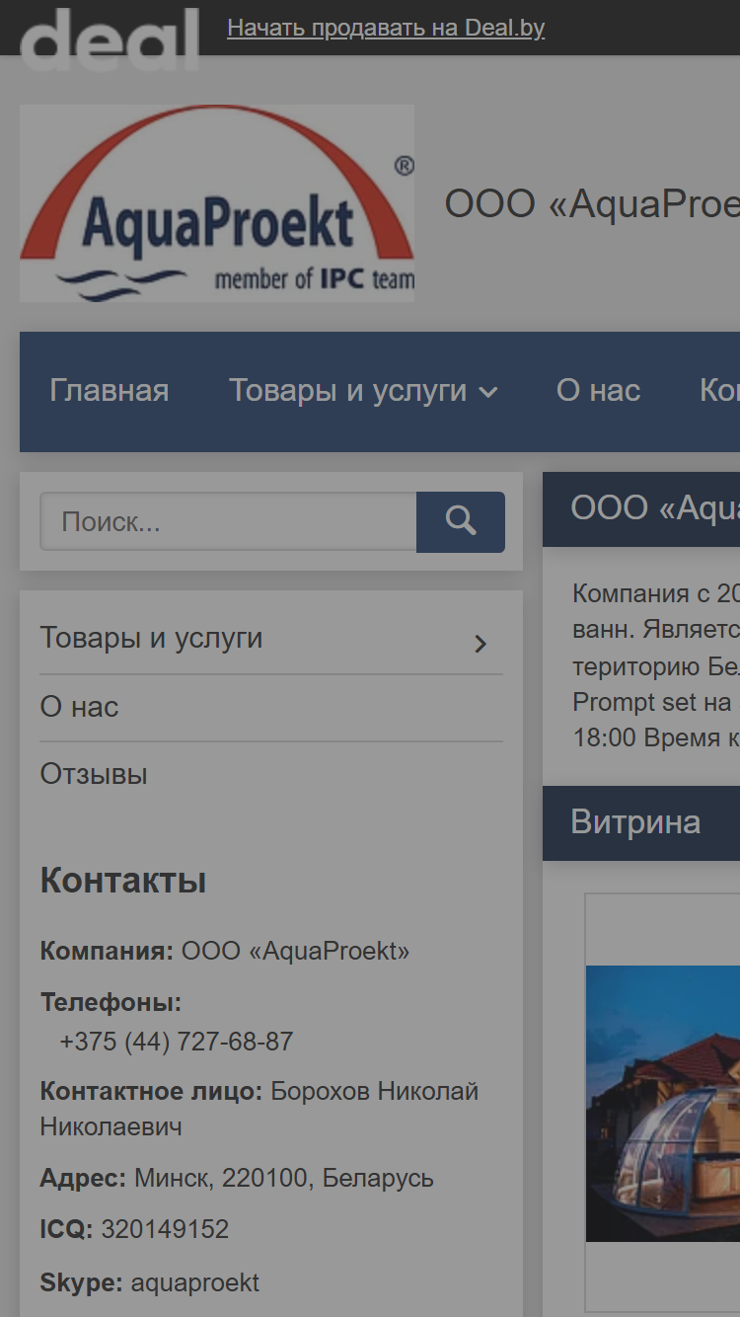Click the company name 'ООО «AquaProekt»' in contacts
This screenshot has width=740, height=1317.
296,952
